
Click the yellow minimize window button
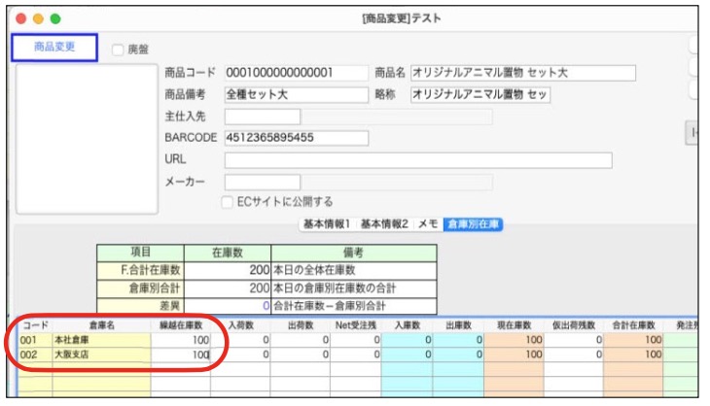(x=38, y=18)
